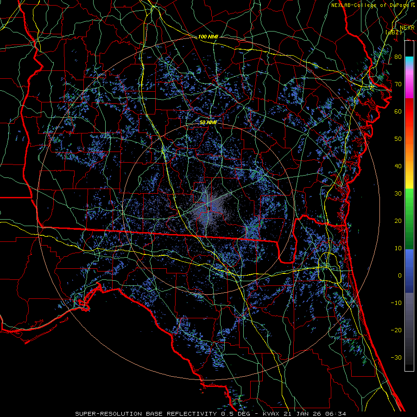
Task: Click the "20" value on the dBZ scale
Action: click(x=398, y=221)
